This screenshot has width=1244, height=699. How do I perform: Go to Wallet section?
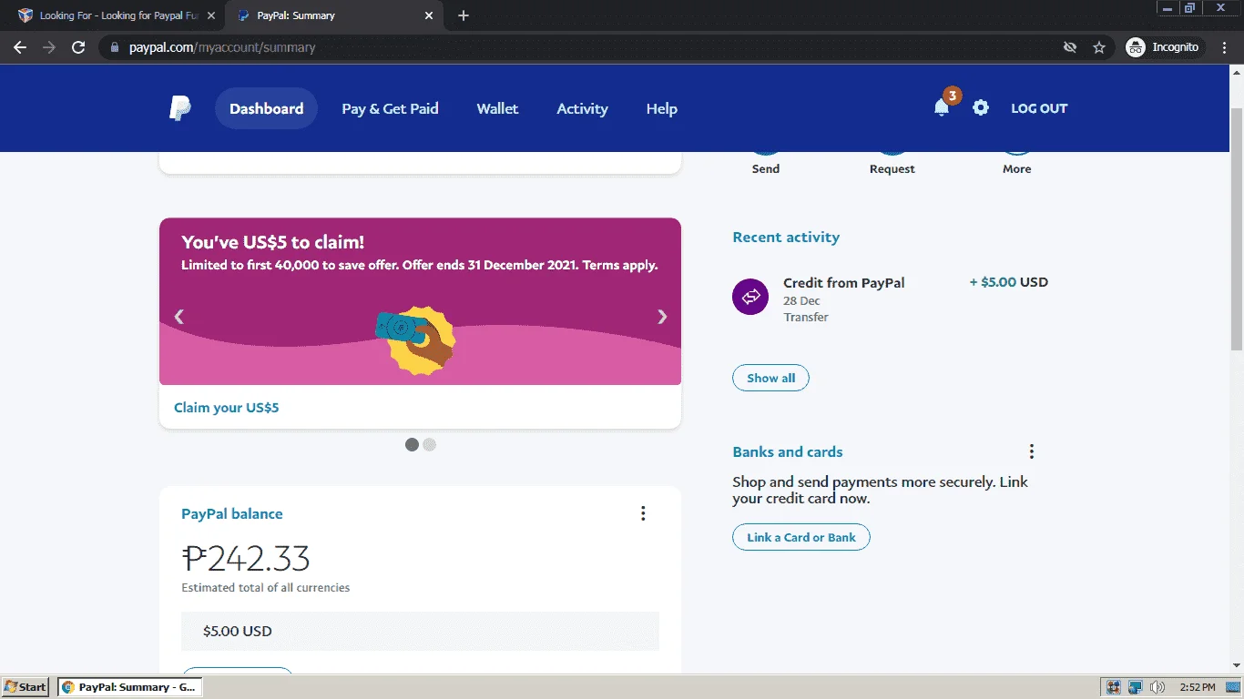coord(497,108)
